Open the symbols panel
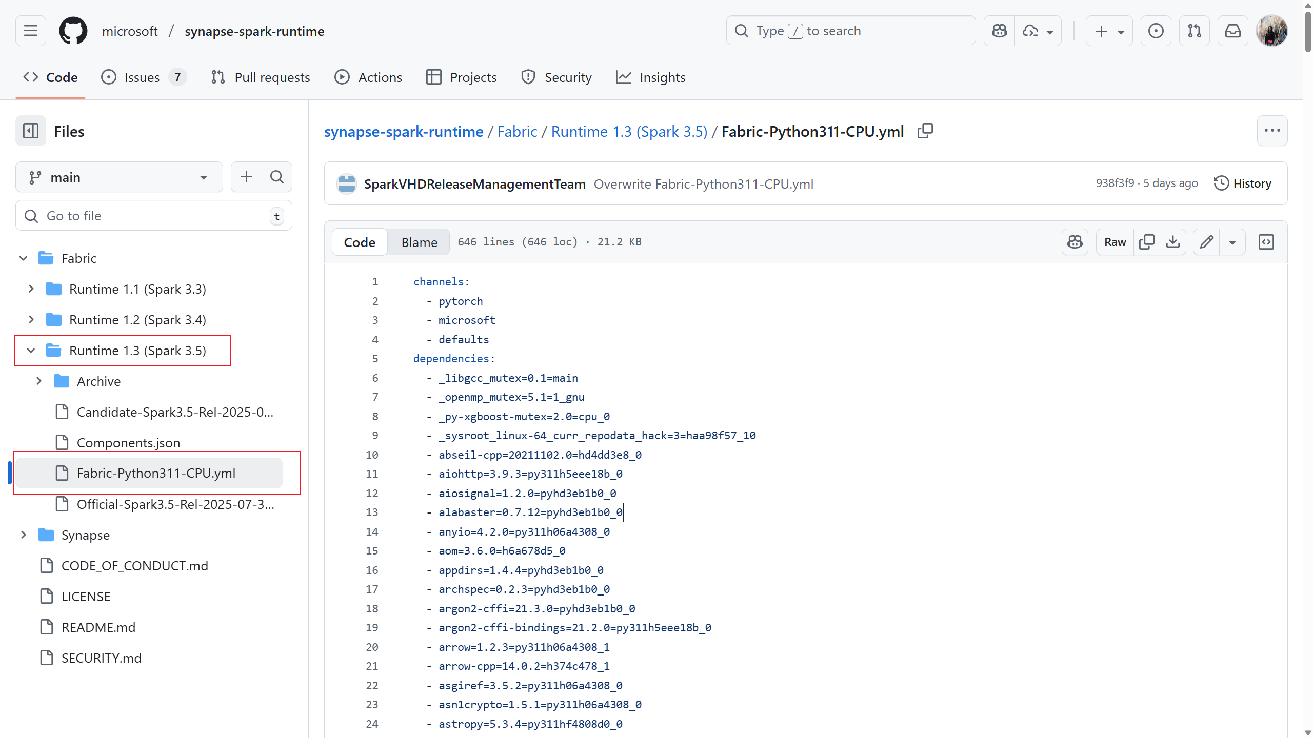The width and height of the screenshot is (1313, 738). point(1266,242)
